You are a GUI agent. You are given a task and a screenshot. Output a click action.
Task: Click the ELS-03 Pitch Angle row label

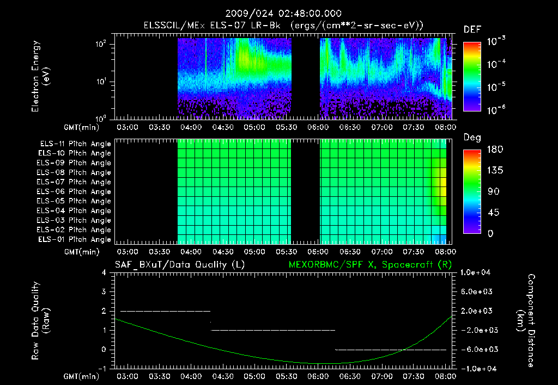point(74,220)
